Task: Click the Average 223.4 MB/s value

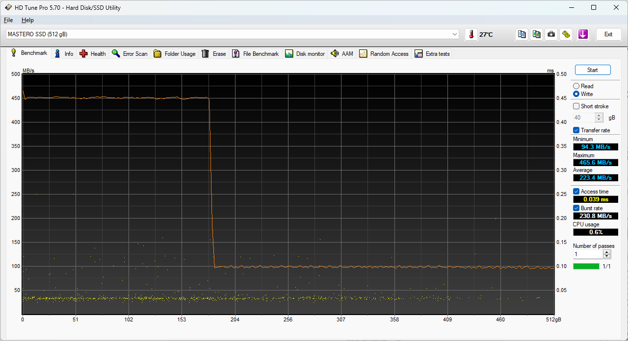Action: (x=596, y=178)
